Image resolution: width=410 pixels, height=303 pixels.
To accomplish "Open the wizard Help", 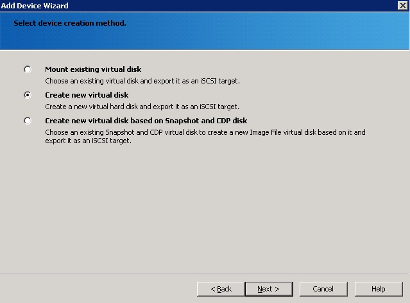I will (x=379, y=289).
